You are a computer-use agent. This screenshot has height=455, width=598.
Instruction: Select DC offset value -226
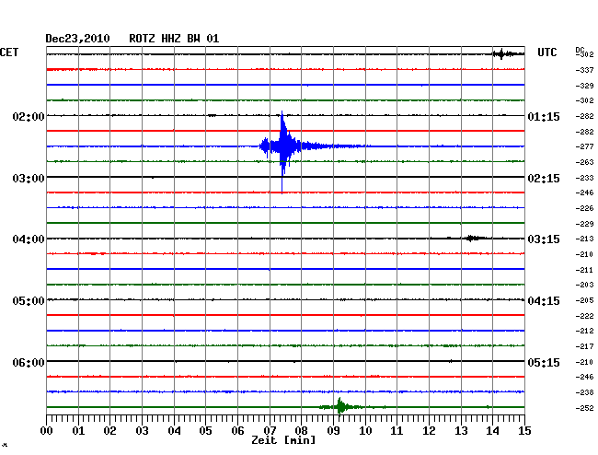(584, 208)
